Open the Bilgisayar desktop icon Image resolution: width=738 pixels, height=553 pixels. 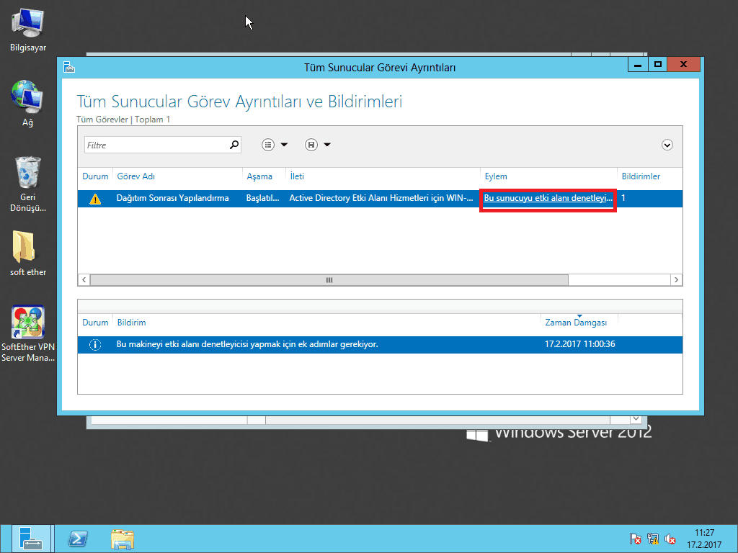27,24
